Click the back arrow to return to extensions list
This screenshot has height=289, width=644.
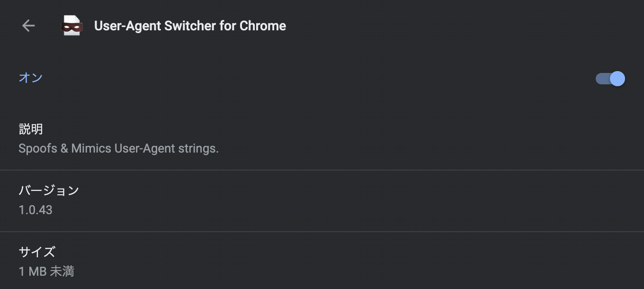coord(28,26)
